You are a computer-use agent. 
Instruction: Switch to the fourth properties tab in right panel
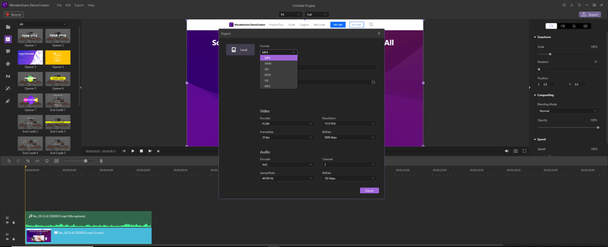tap(585, 26)
